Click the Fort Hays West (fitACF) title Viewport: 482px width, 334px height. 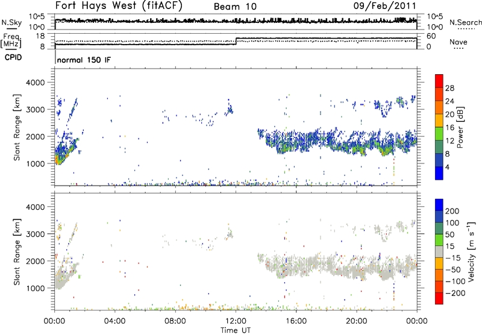click(118, 6)
